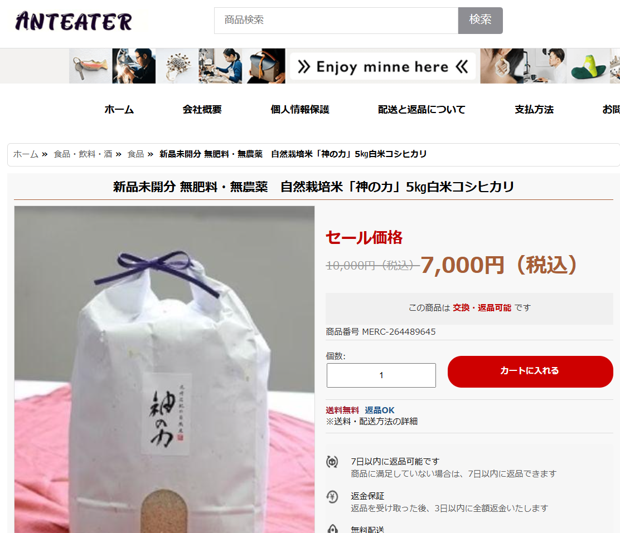Click the leather bag banner thumbnail
Screen dimensions: 620x533
[264, 66]
